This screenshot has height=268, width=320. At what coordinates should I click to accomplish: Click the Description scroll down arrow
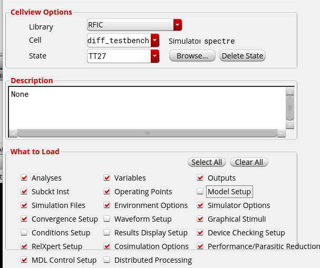point(290,125)
